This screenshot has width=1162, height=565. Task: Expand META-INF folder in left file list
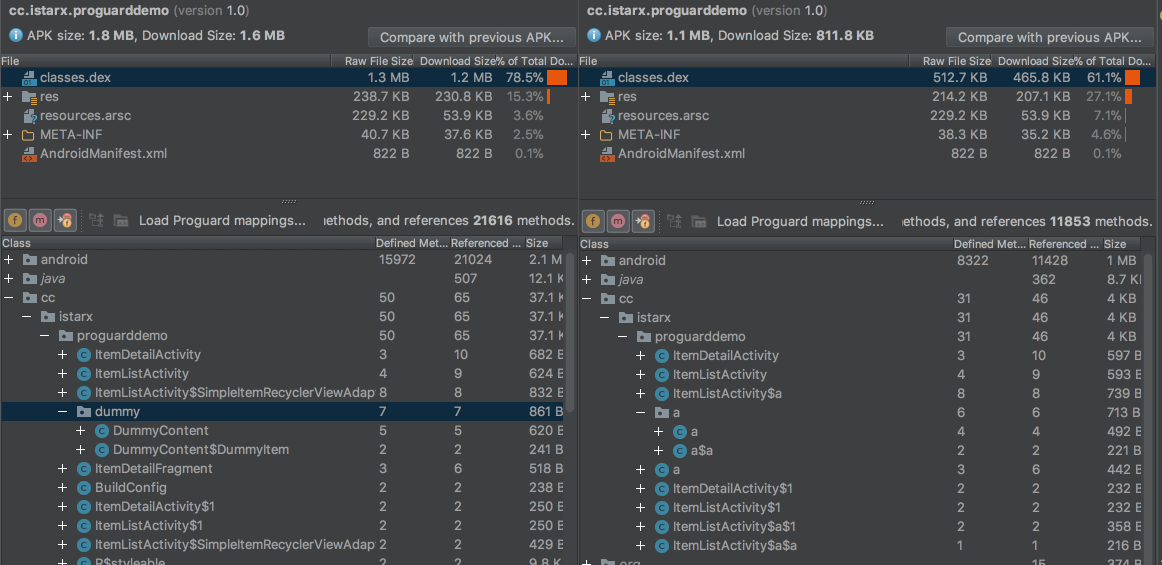click(7, 134)
